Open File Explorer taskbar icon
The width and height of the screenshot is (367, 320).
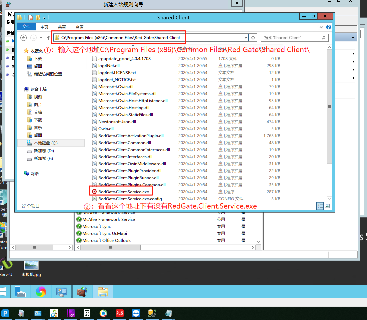(103, 292)
